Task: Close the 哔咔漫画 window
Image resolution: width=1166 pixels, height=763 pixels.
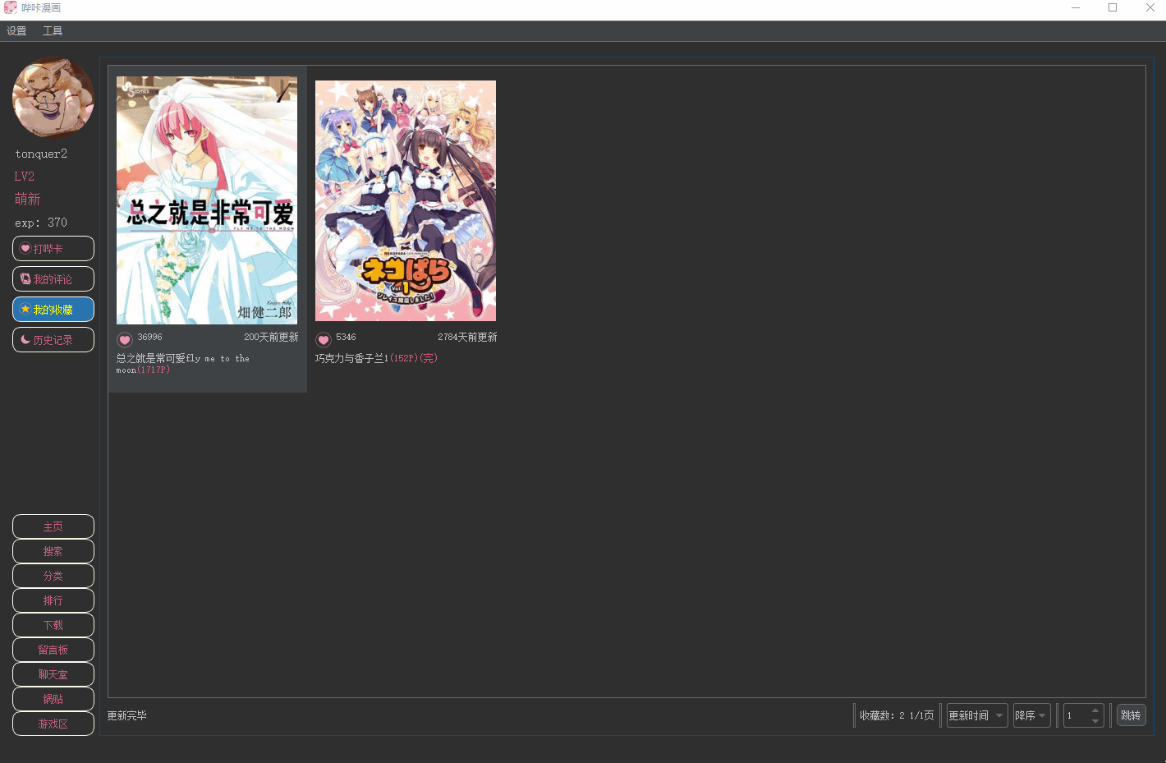Action: click(x=1150, y=7)
